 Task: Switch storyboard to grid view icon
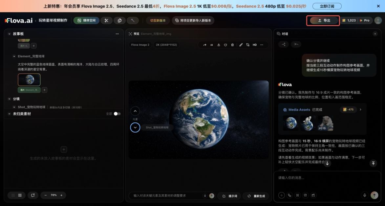coord(13,195)
